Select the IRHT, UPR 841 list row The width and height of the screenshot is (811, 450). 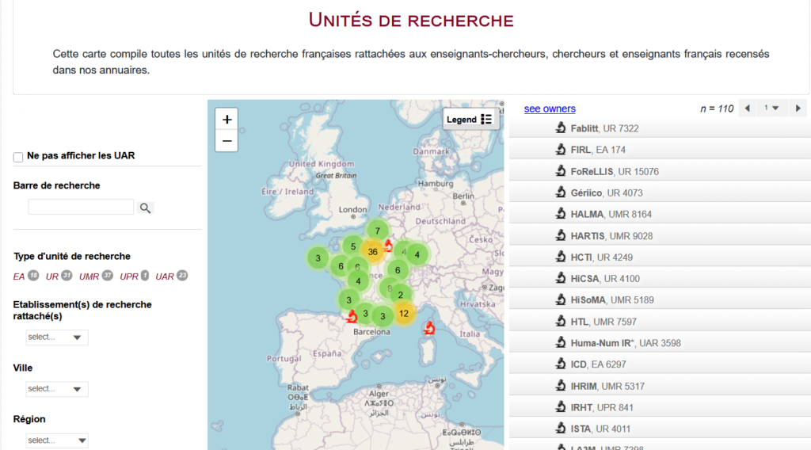[660, 407]
